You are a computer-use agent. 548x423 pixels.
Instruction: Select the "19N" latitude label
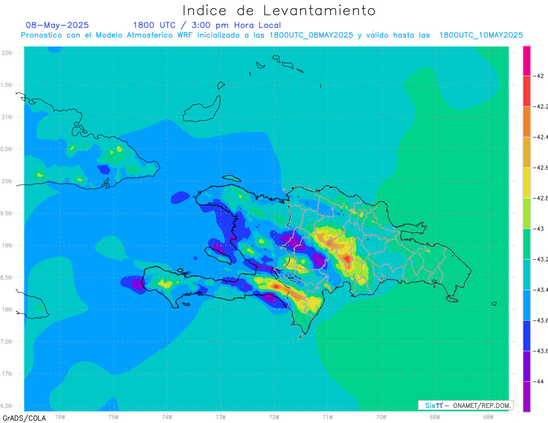coord(7,245)
